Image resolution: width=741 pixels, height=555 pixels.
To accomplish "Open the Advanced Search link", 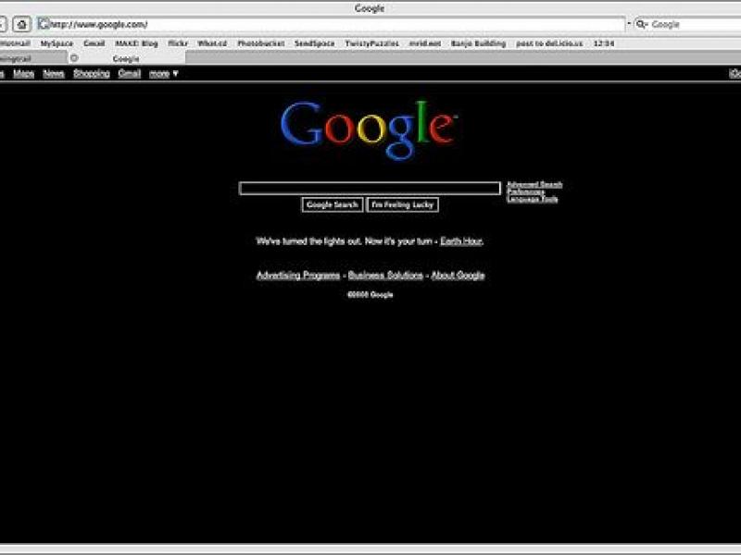I will 534,185.
